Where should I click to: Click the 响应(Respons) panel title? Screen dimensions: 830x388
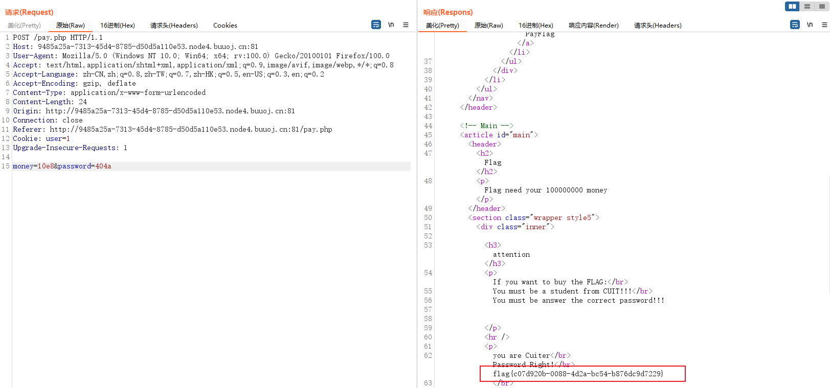click(448, 12)
